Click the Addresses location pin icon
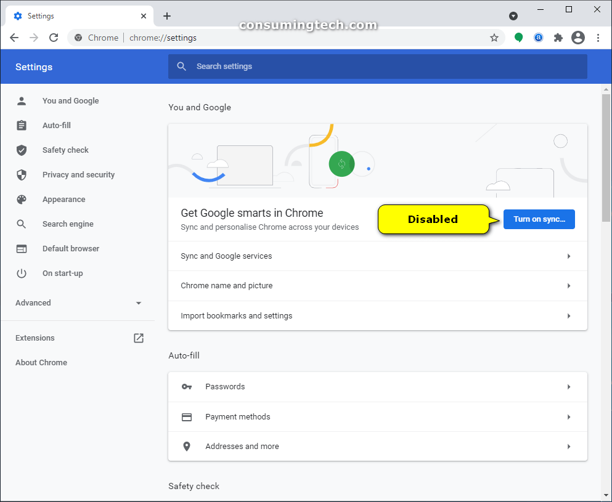The height and width of the screenshot is (502, 612). (187, 446)
